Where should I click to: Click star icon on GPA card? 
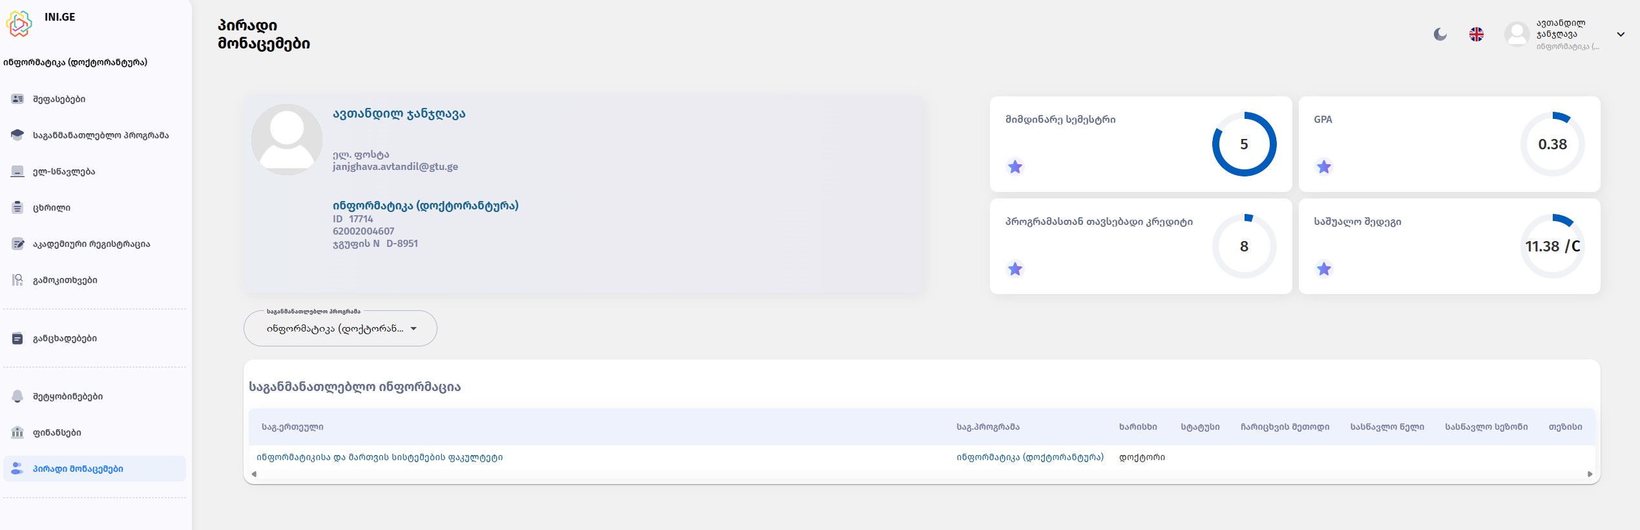[x=1324, y=167]
